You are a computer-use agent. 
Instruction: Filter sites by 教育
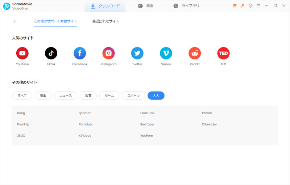[x=88, y=96]
